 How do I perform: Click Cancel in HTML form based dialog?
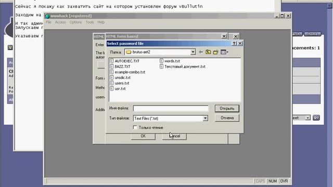[175, 136]
